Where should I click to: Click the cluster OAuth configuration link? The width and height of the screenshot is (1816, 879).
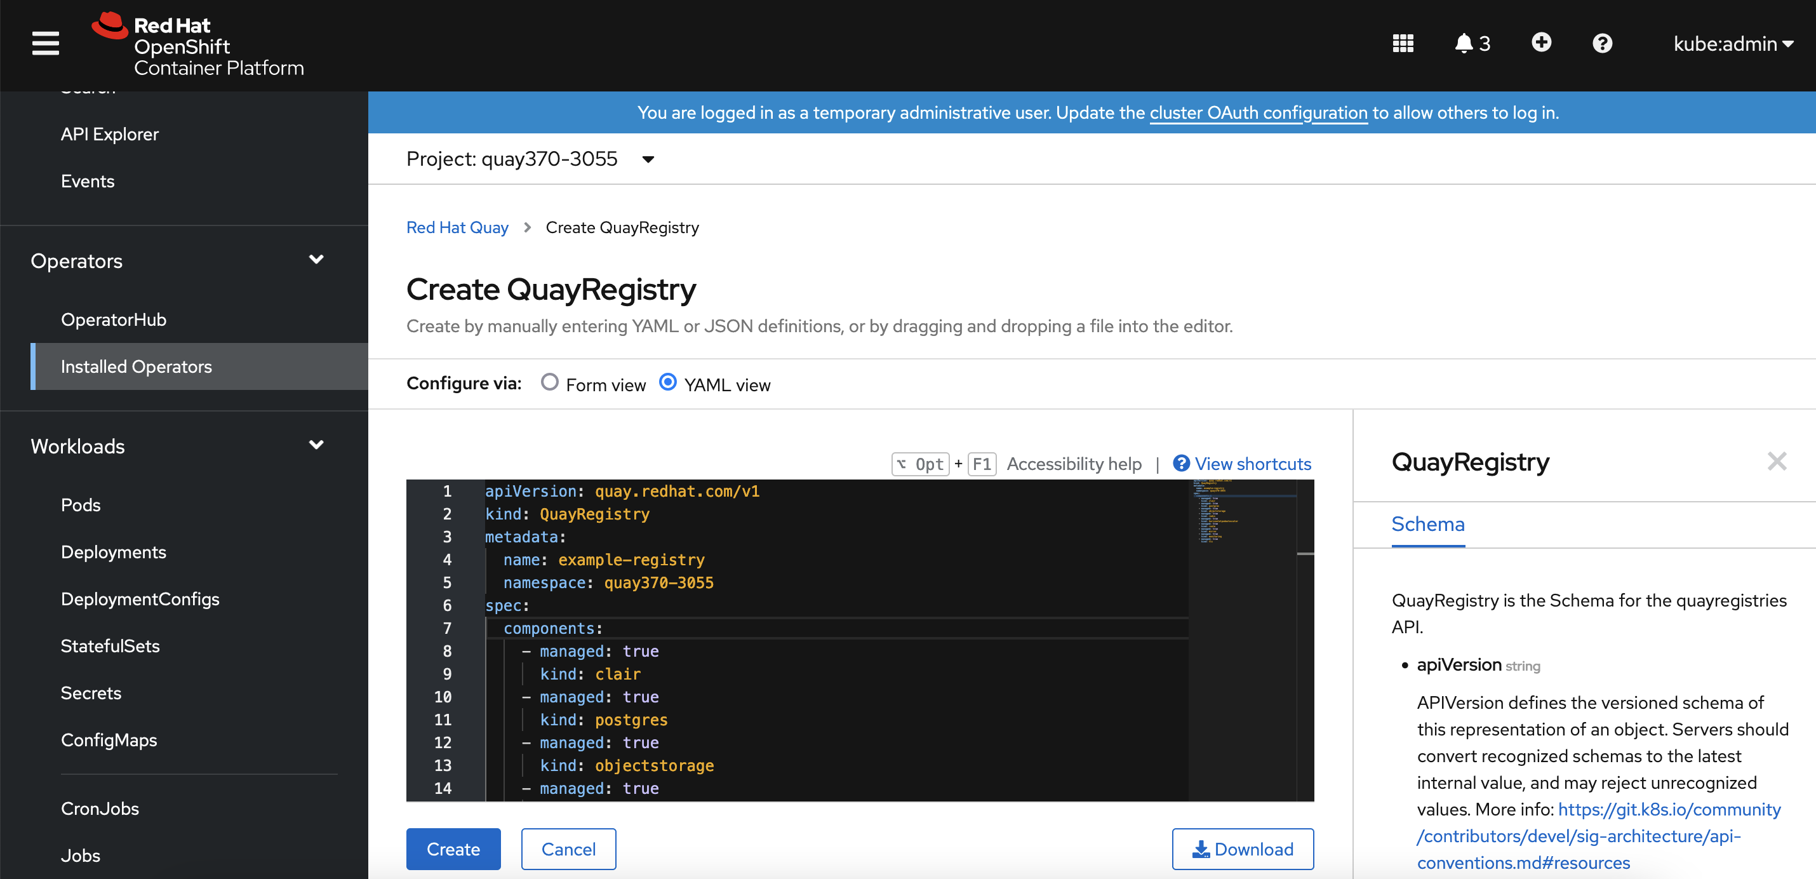(1258, 113)
